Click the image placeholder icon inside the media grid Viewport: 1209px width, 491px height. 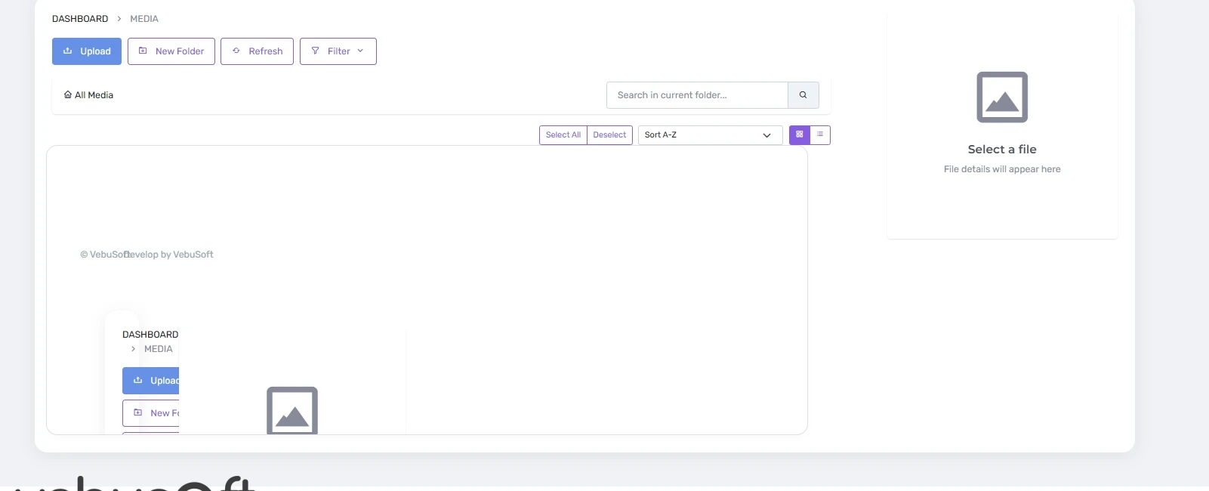pos(292,411)
